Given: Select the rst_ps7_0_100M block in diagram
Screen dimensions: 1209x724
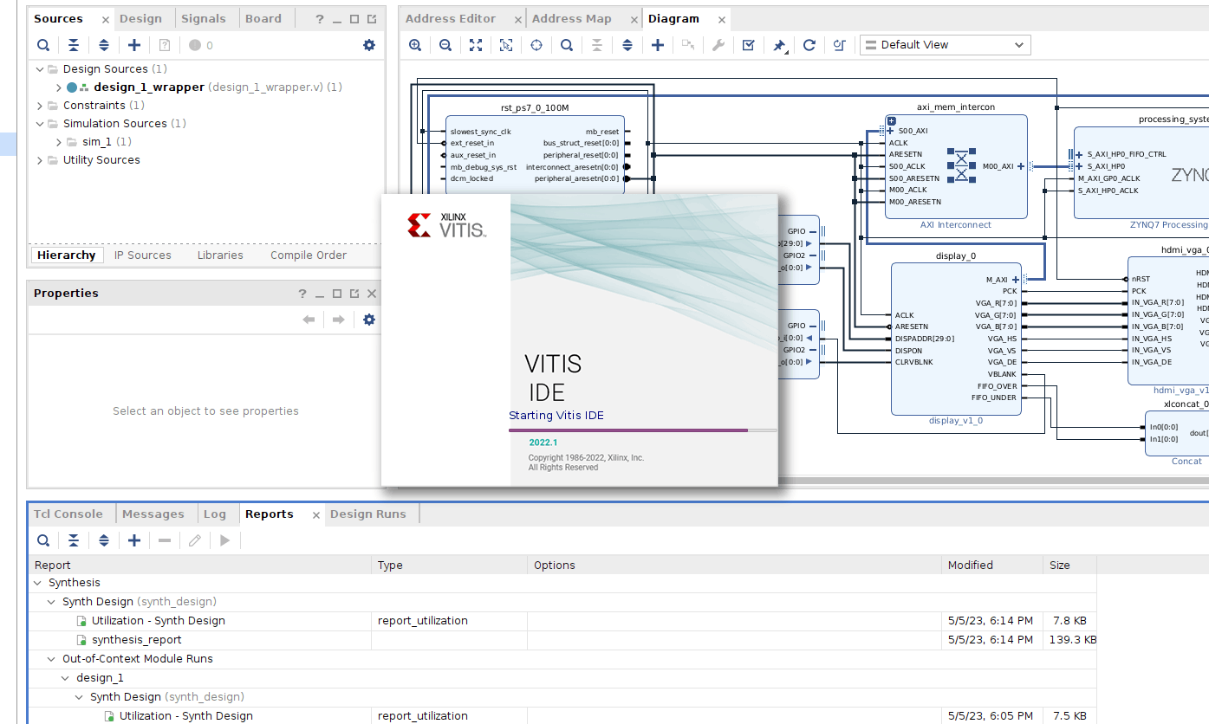Looking at the screenshot, I should 535,154.
